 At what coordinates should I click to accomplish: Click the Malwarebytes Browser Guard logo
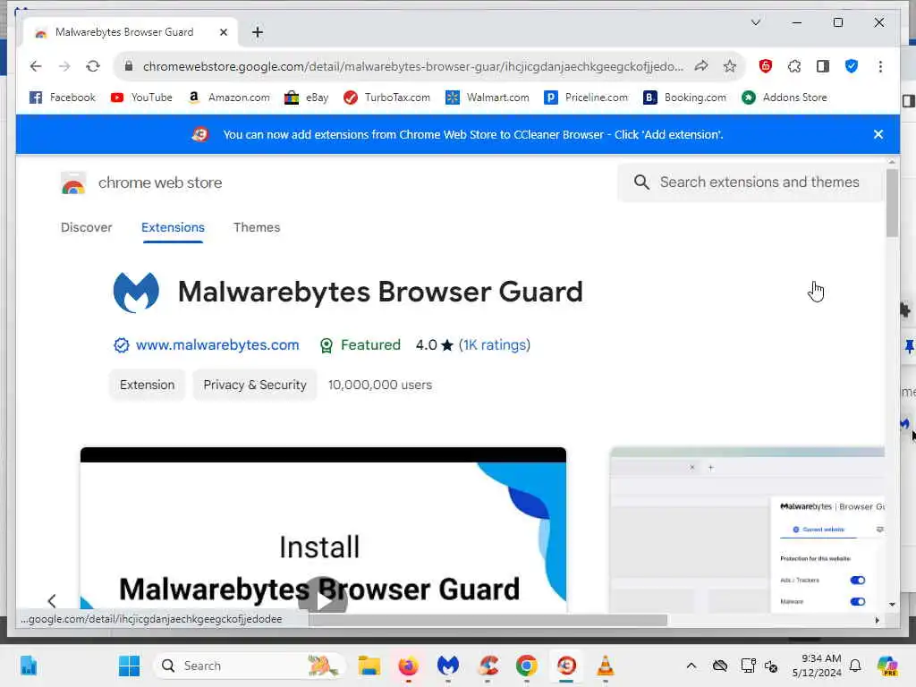(136, 293)
